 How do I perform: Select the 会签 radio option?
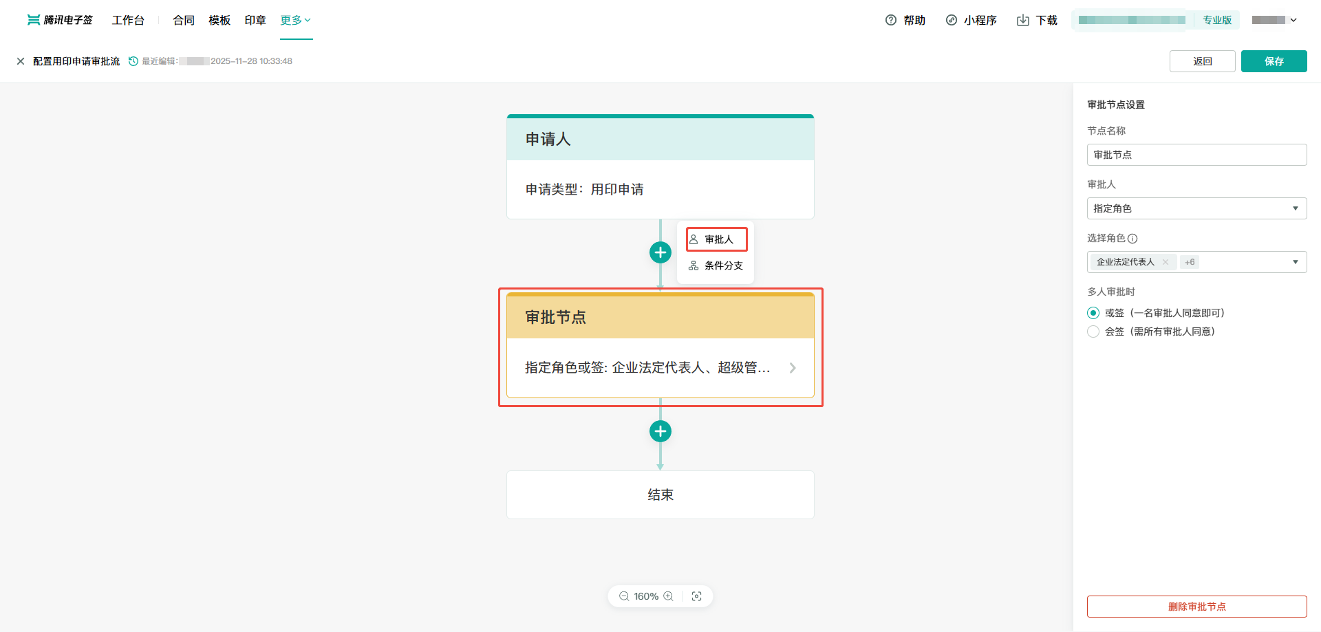click(1093, 331)
